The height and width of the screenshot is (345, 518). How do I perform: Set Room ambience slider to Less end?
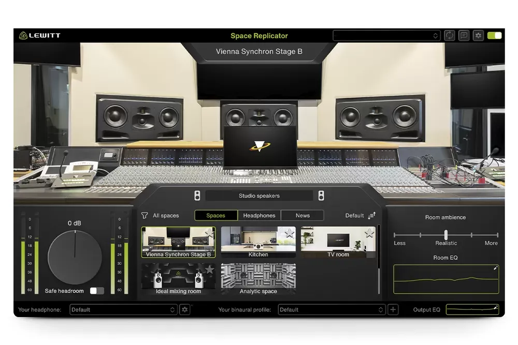tap(395, 235)
